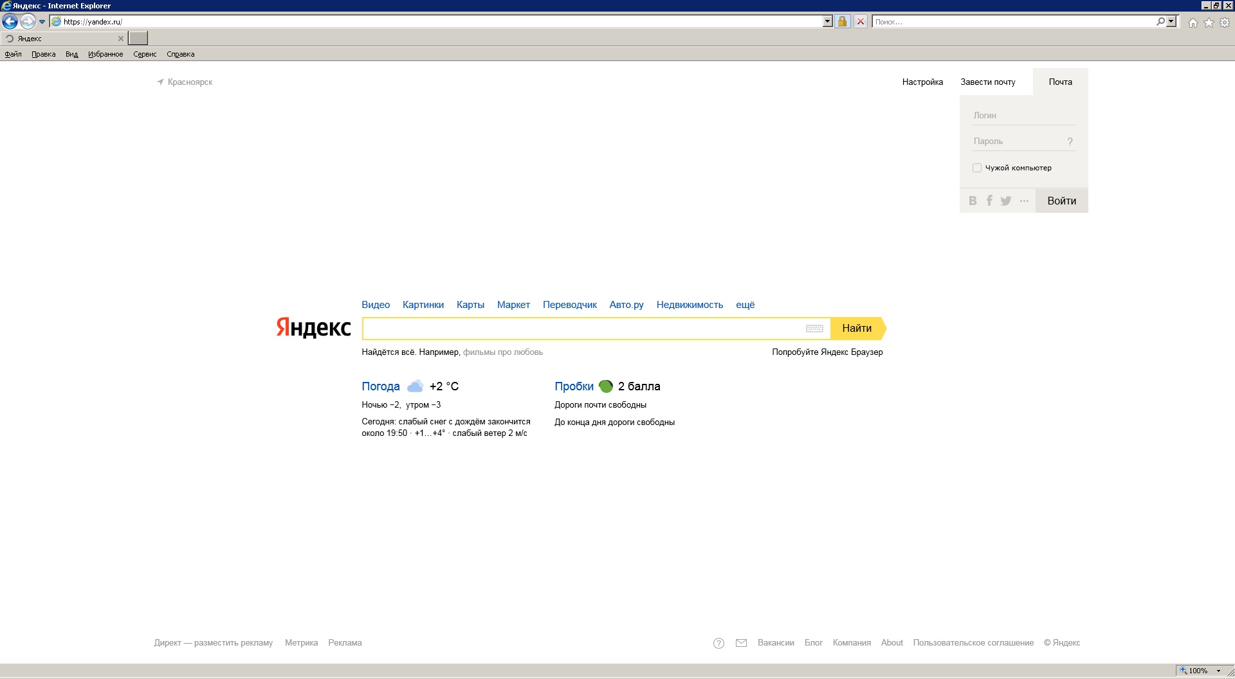Click the footer feedback envelope icon
The image size is (1235, 679).
click(741, 643)
